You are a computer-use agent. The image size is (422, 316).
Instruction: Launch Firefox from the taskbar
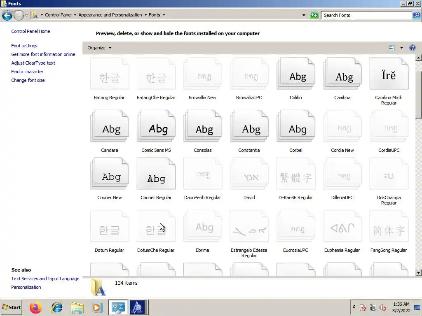(x=36, y=307)
